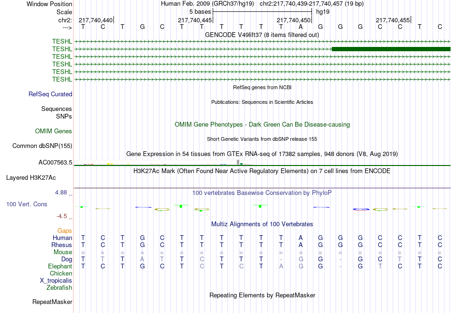The width and height of the screenshot is (451, 313).
Task: Click 'Publications: Sequences in Scientific Articles' title
Action: pos(262,102)
